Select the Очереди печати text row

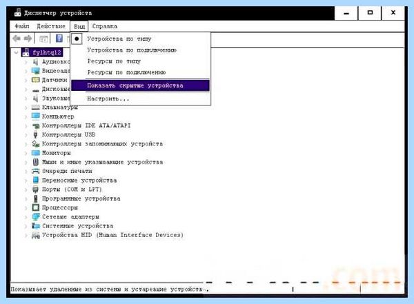click(67, 171)
